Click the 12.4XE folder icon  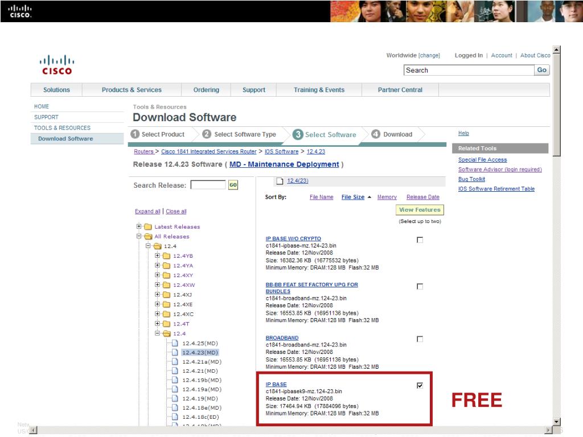click(x=167, y=304)
